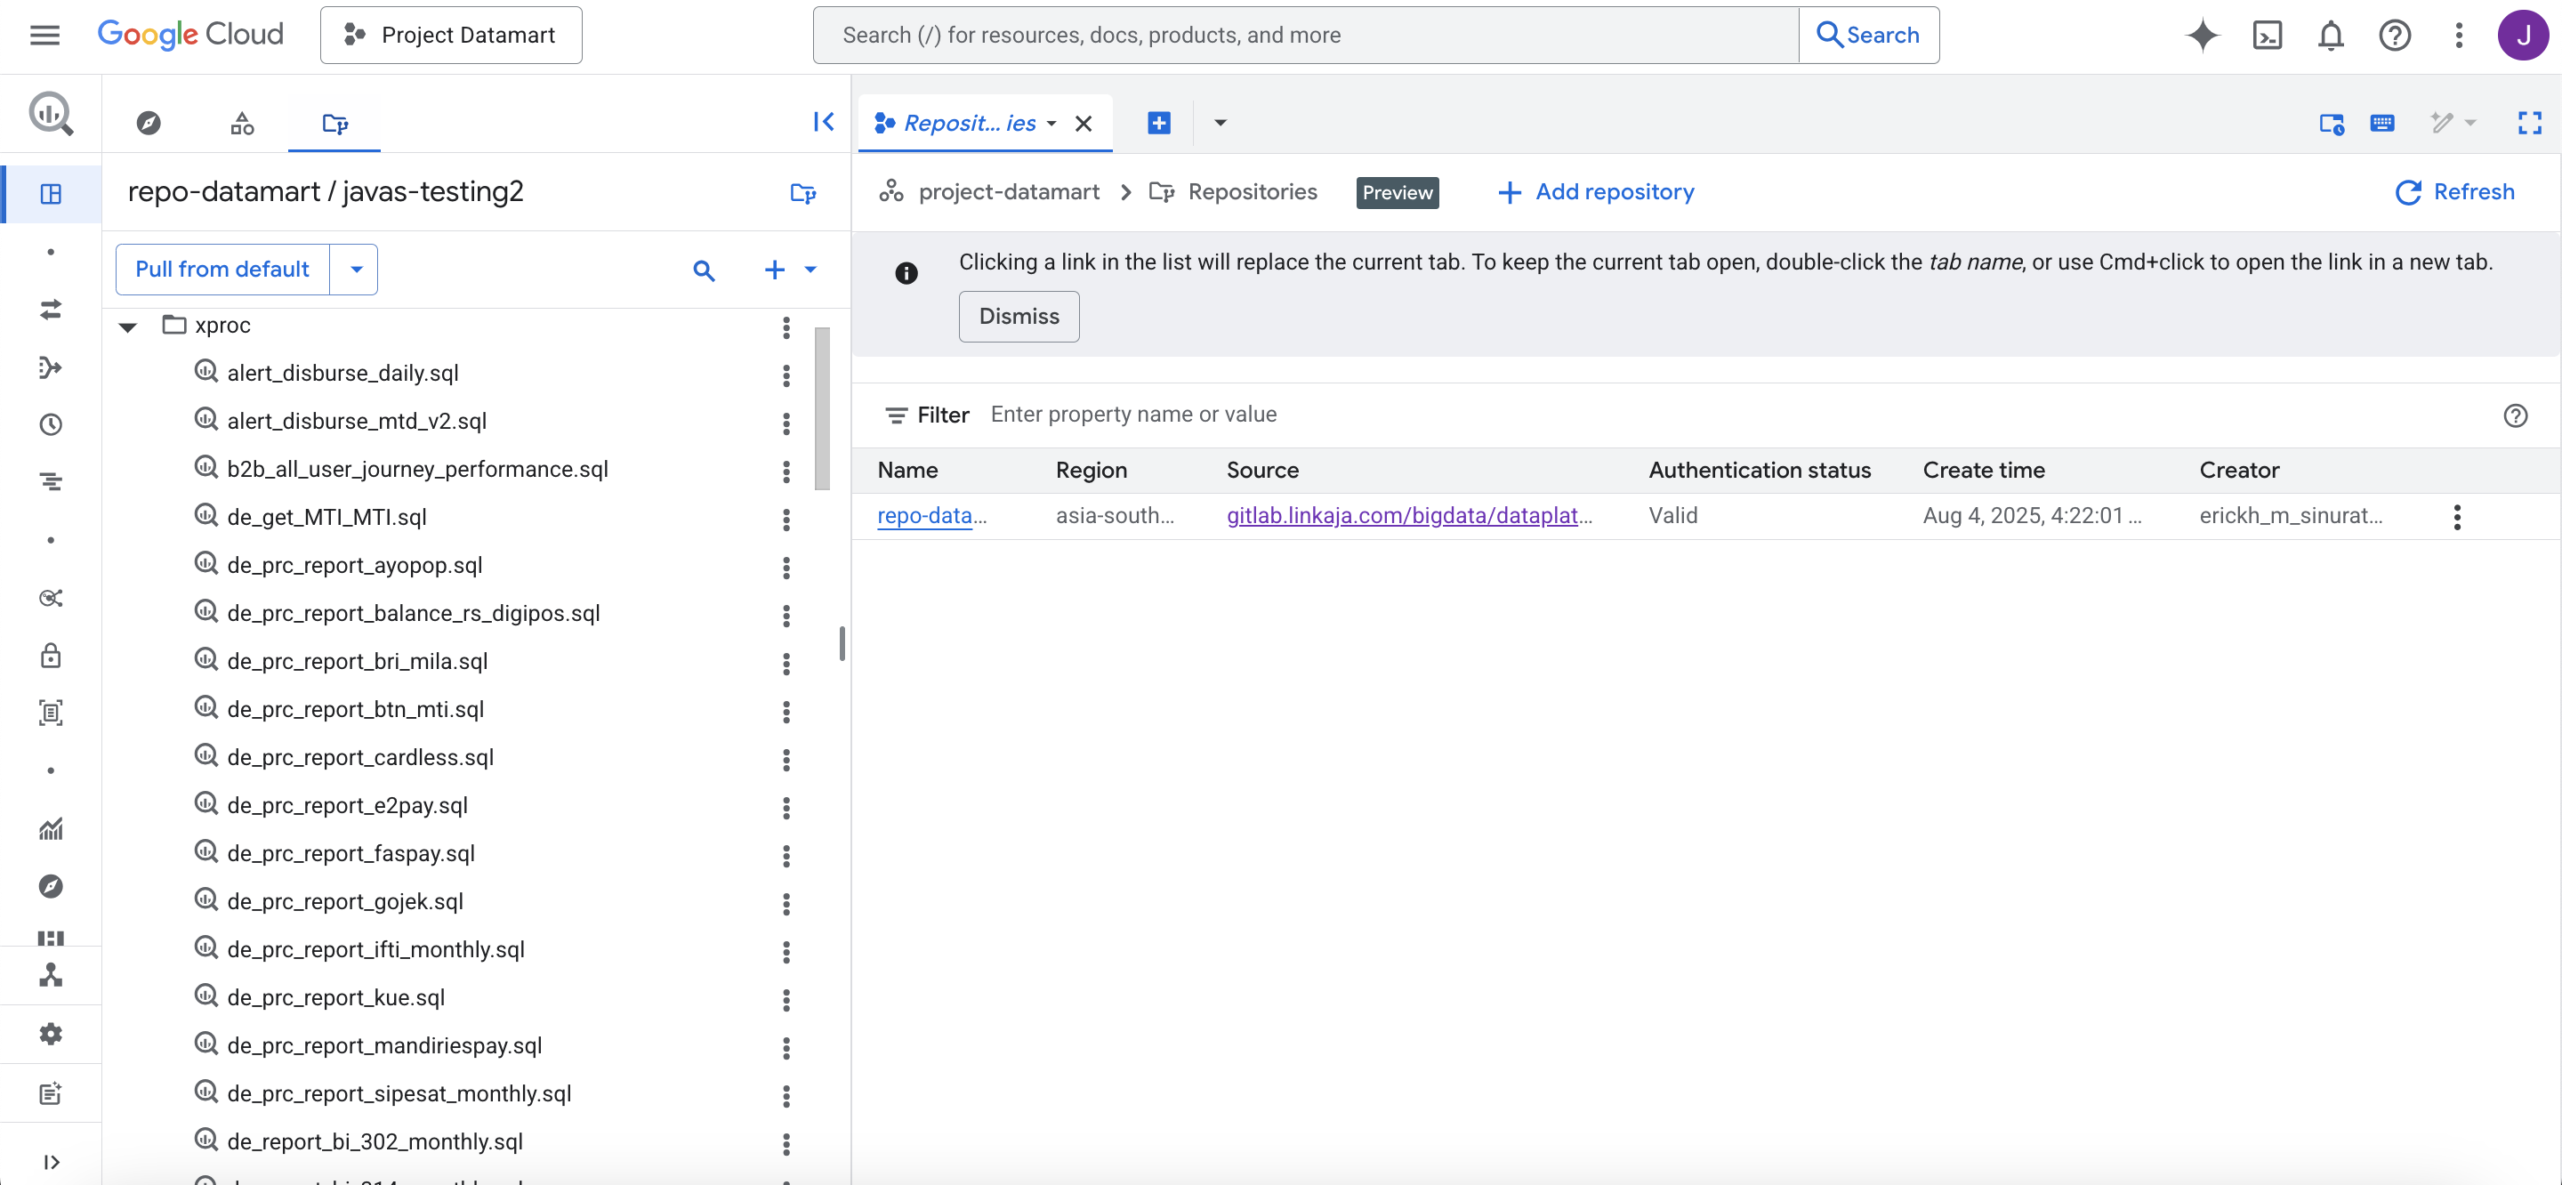Viewport: 2562px width, 1185px height.
Task: Open the top-bar settings and utilities menu
Action: [2458, 35]
